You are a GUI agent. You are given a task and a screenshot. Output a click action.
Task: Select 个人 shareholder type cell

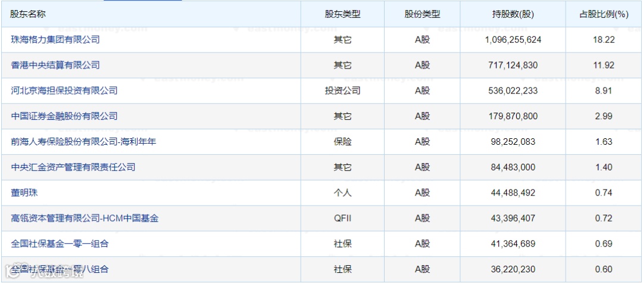click(342, 193)
